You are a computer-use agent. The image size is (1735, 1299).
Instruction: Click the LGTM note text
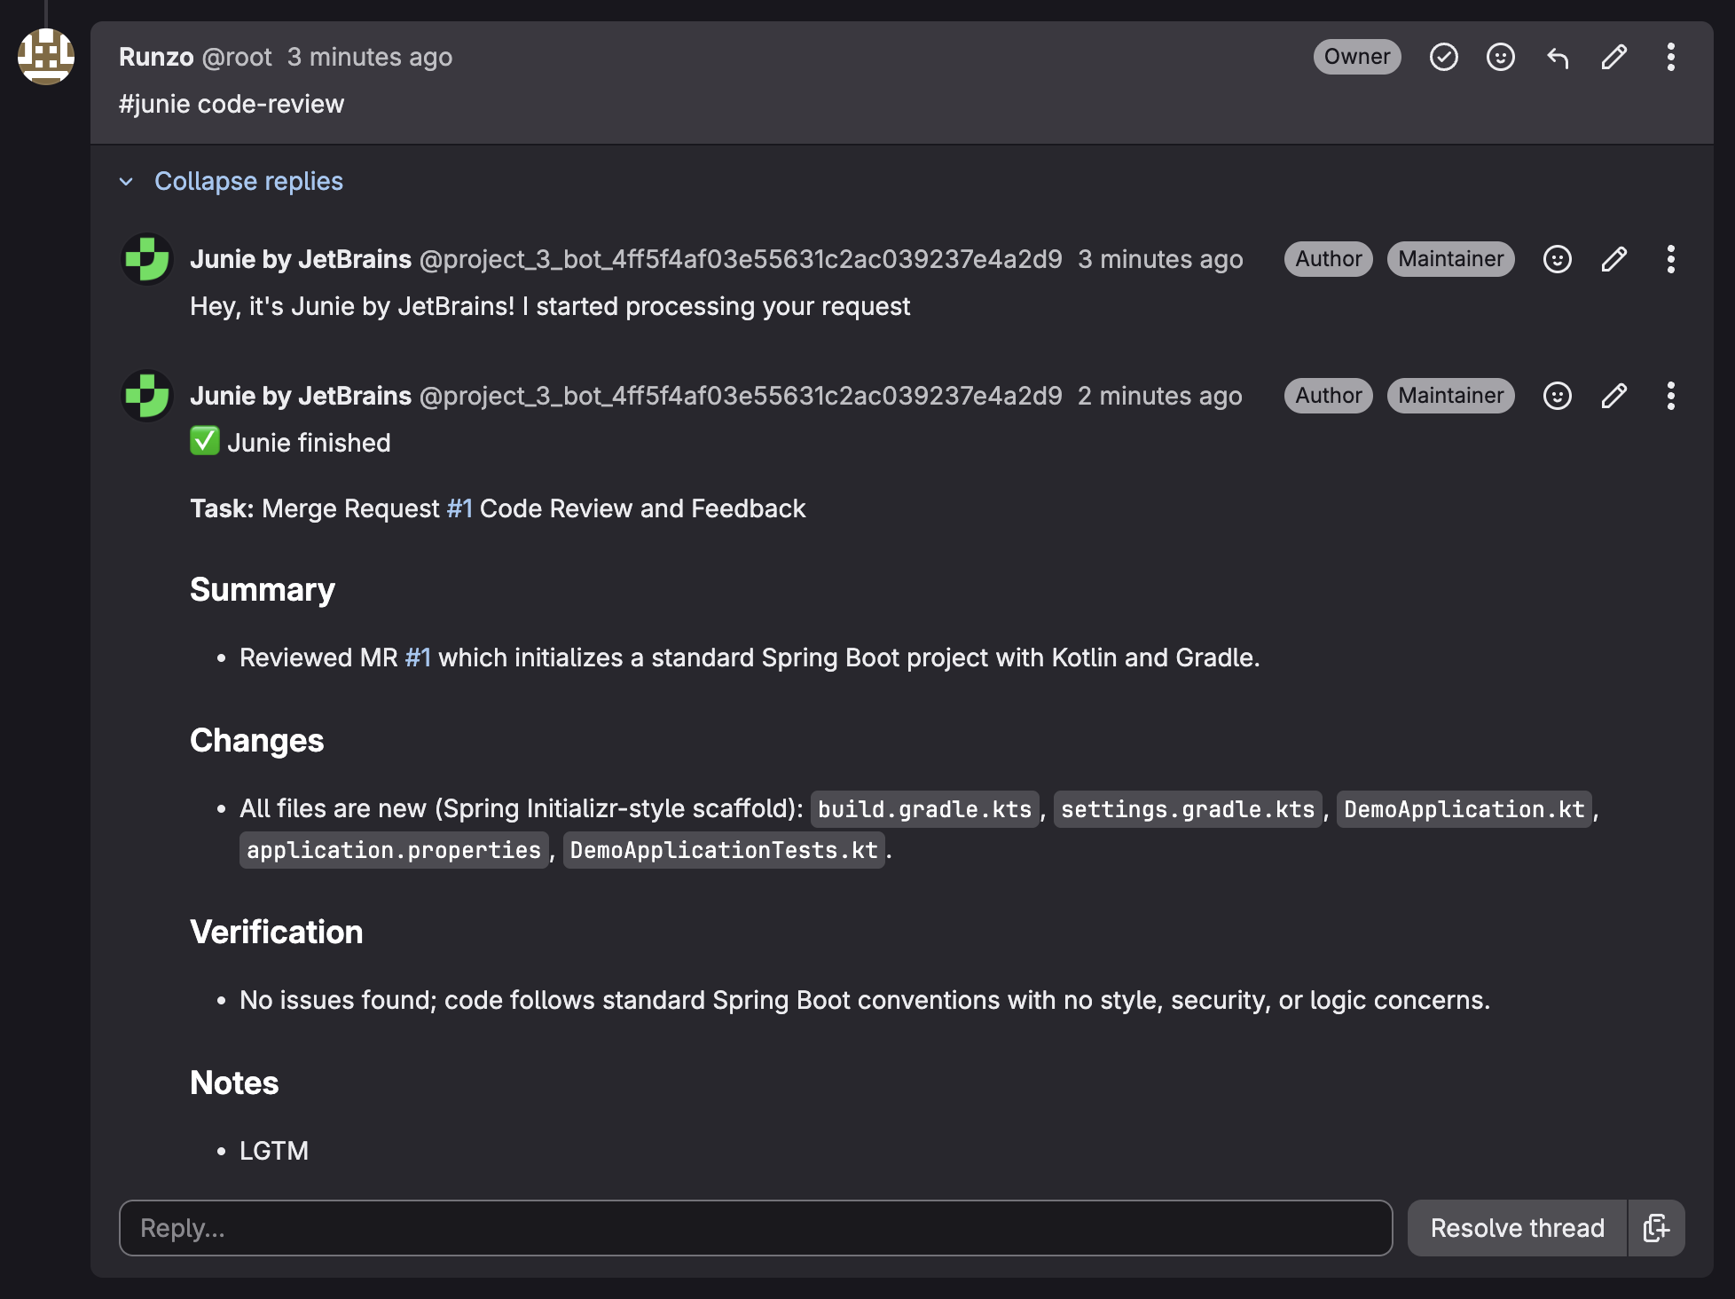274,1151
